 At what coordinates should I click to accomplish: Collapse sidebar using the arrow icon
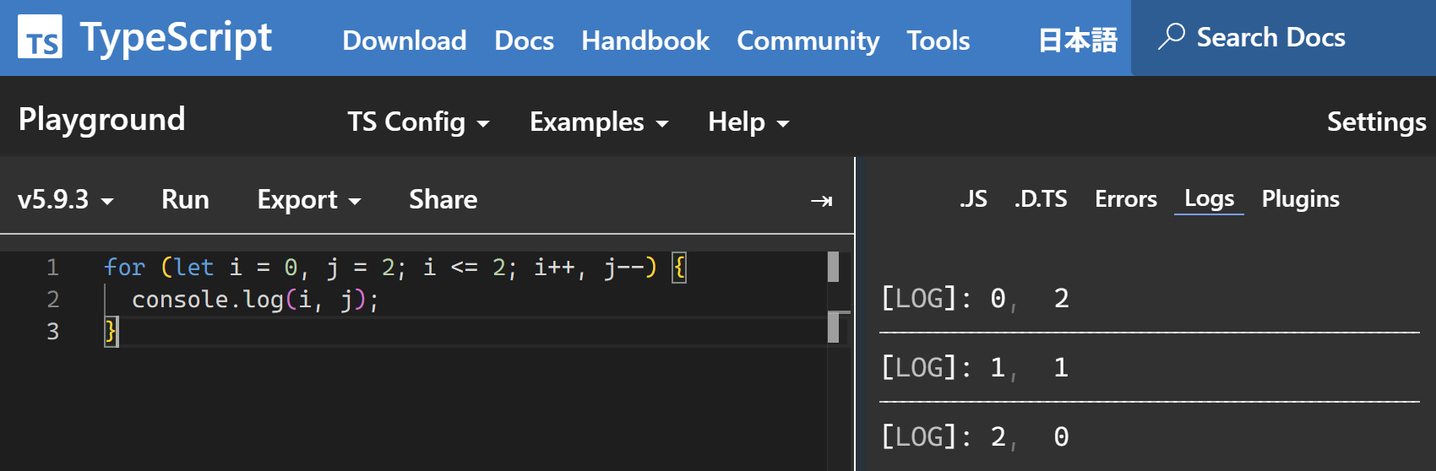point(821,201)
